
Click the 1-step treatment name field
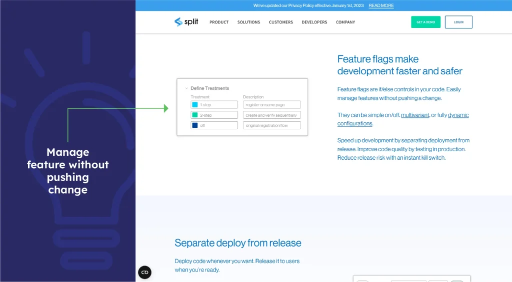(x=218, y=105)
